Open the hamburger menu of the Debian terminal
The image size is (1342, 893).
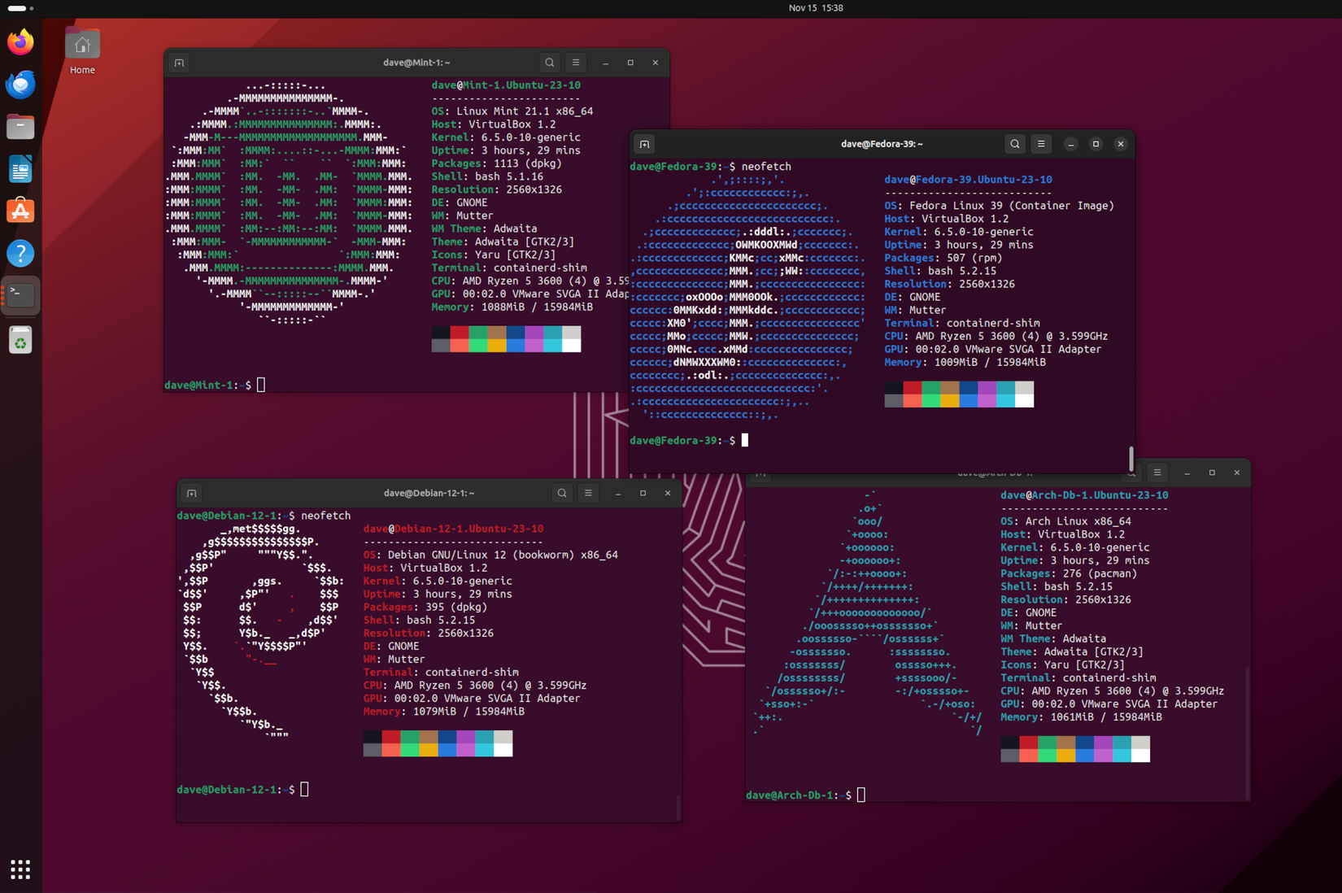click(588, 492)
